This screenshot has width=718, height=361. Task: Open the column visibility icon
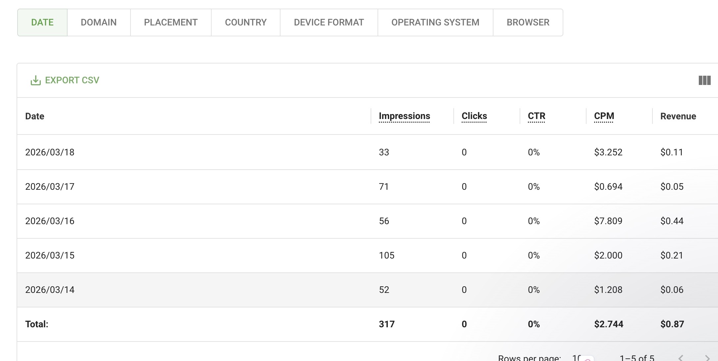(x=704, y=80)
